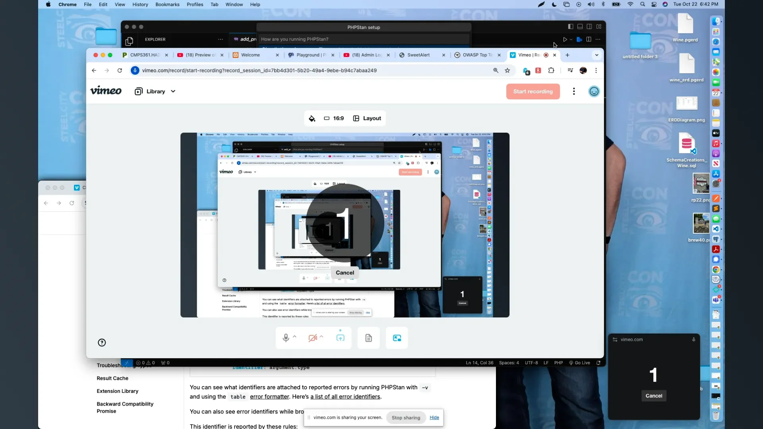This screenshot has height=429, width=763.
Task: Click the help question mark icon
Action: (x=102, y=343)
